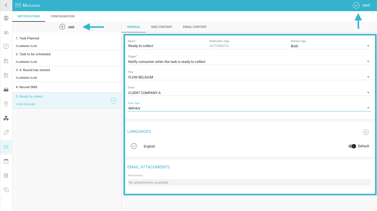Click FLOW BELGIUM subtitle in notification list
The height and width of the screenshot is (211, 377).
[25, 104]
